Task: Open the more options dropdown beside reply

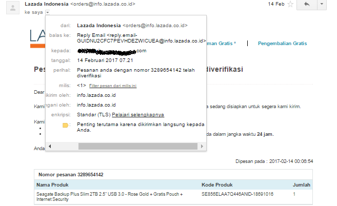Action: (x=322, y=5)
